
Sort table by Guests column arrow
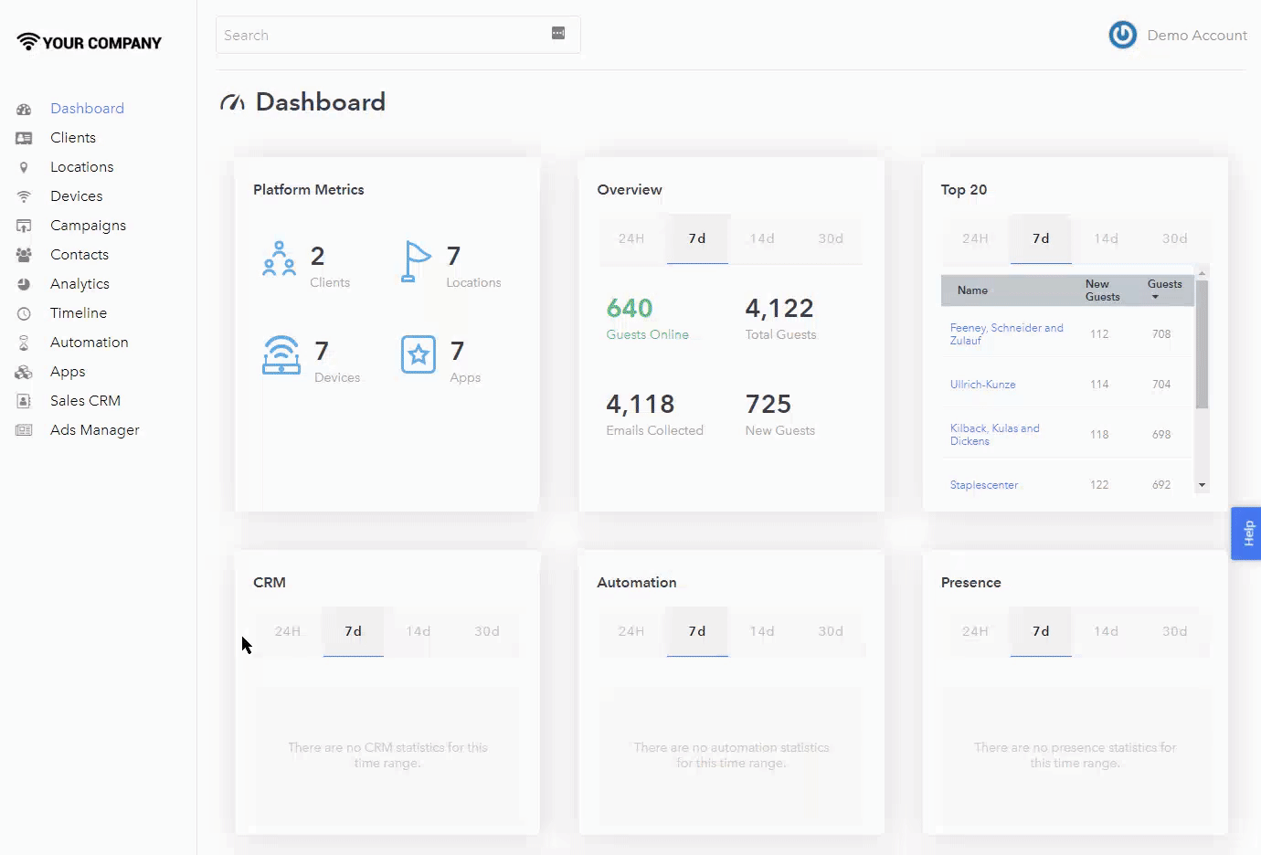pyautogui.click(x=1155, y=297)
